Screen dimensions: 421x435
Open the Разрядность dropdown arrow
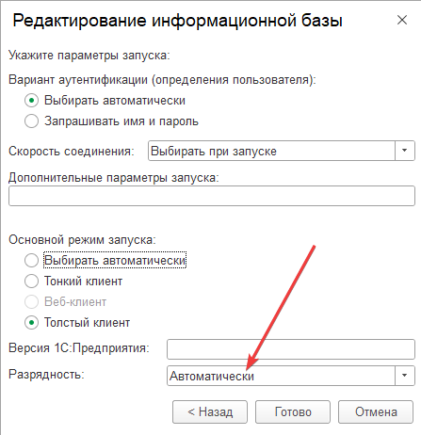[404, 376]
